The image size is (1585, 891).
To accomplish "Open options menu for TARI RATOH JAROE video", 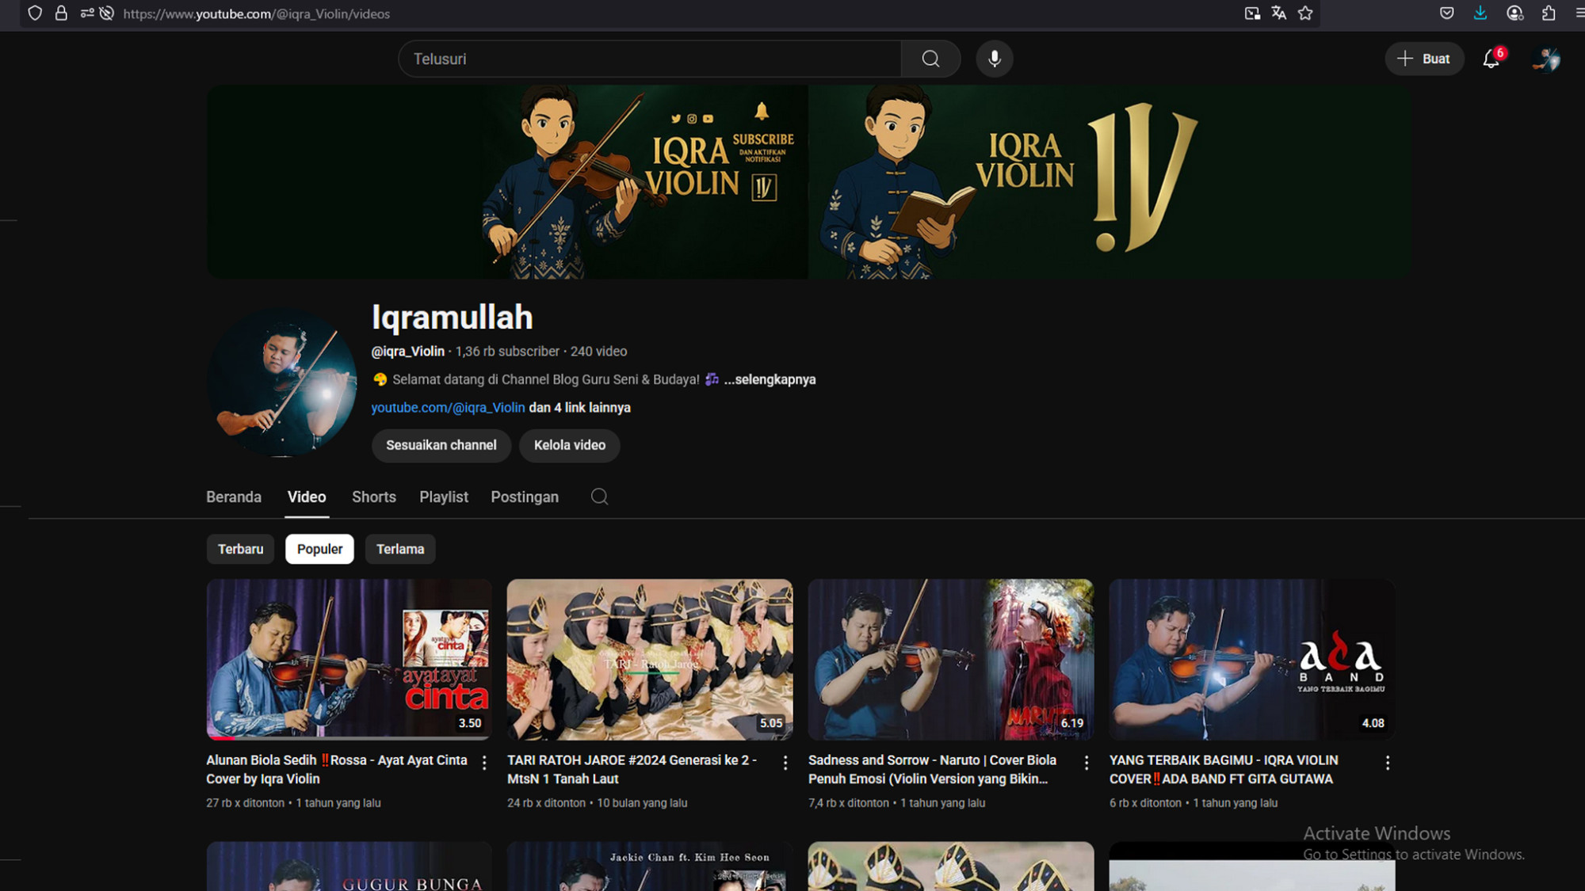I will click(x=785, y=762).
